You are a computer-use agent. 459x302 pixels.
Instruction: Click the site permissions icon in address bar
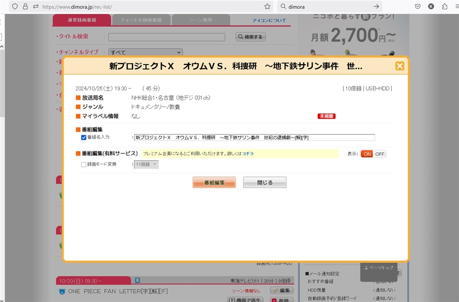(x=36, y=6)
